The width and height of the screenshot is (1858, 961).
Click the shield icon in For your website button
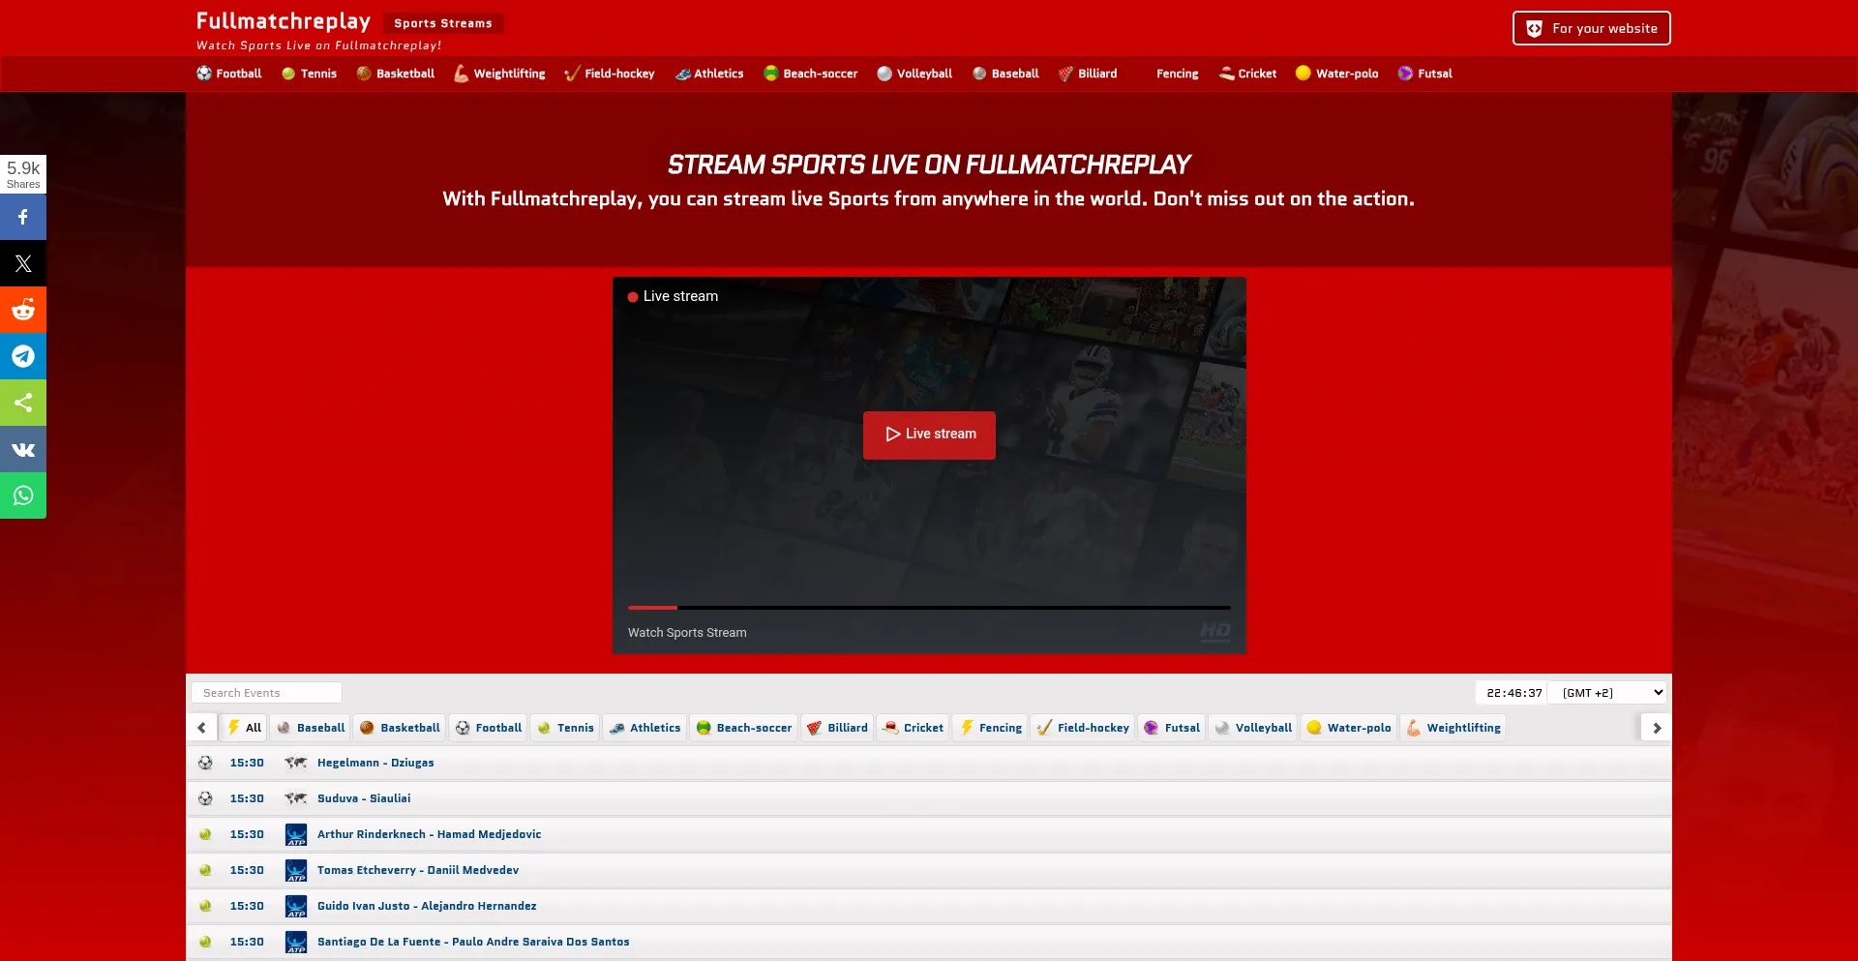1535,29
